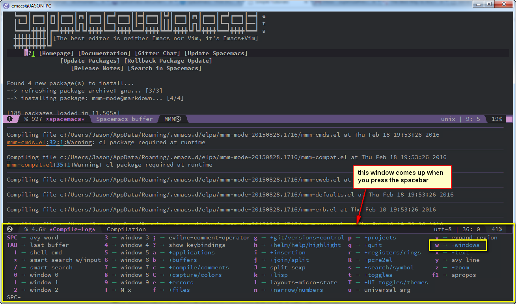
Task: Click the 41% buffer position indicator
Action: [497, 229]
